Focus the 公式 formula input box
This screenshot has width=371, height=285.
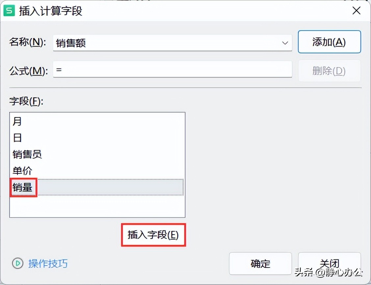coord(172,69)
